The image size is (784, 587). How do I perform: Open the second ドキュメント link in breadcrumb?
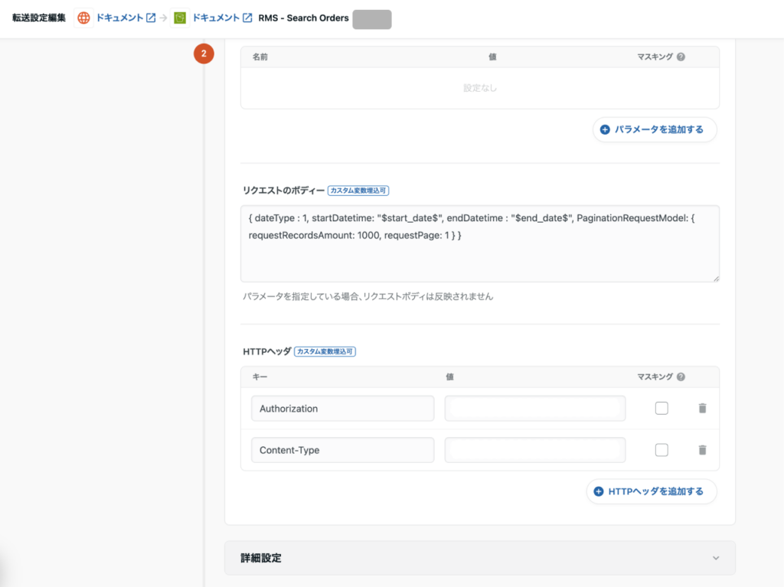pyautogui.click(x=215, y=18)
